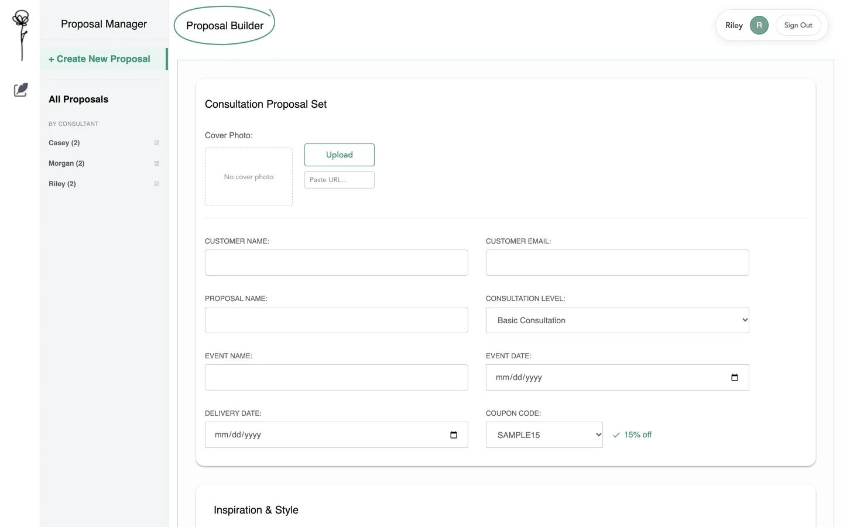Open the Coupon Code SAMPLE15 dropdown
Screen dimensions: 843x527
[544, 435]
